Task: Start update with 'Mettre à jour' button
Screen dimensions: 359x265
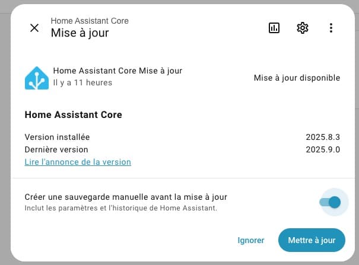Action: pyautogui.click(x=312, y=240)
